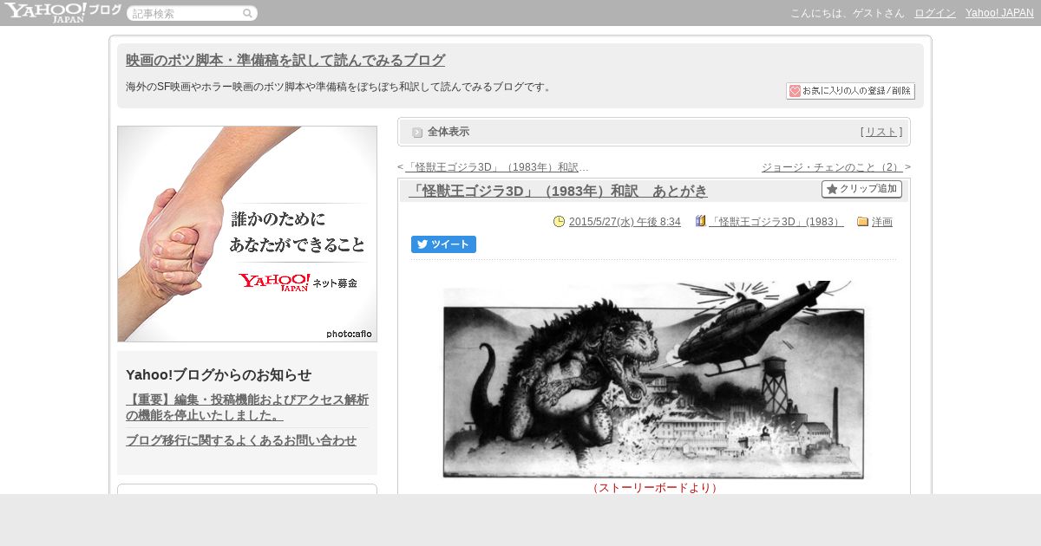Viewport: 1041px width, 546px height.
Task: Click the Yahoo! Japan Blog logo
Action: [62, 12]
